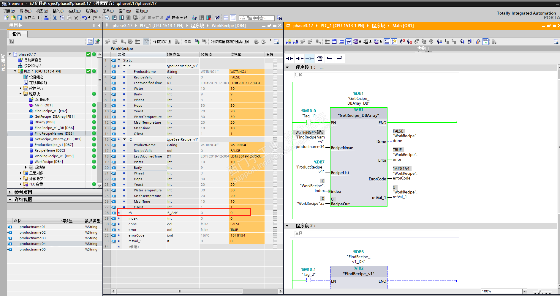The width and height of the screenshot is (560, 296).
Task: Collapse network 程序段 1
Action: point(287,67)
